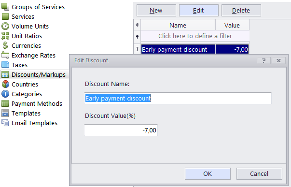Open the Email Templates icon
This screenshot has height=187, width=291.
click(5, 123)
